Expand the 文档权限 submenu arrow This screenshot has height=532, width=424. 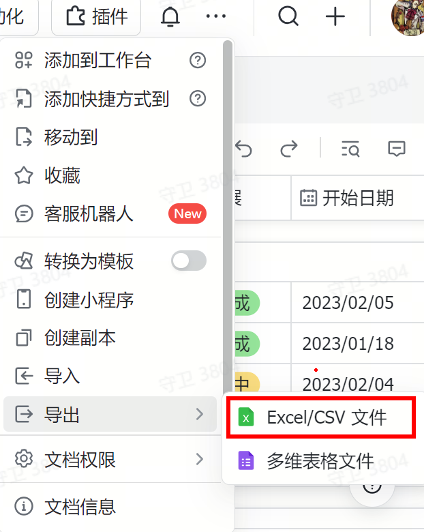[200, 459]
